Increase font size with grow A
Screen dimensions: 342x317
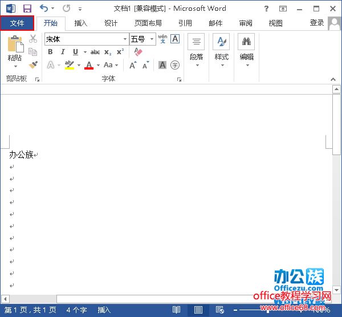click(x=133, y=65)
